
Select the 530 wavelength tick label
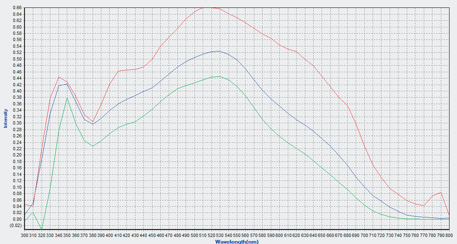click(220, 235)
